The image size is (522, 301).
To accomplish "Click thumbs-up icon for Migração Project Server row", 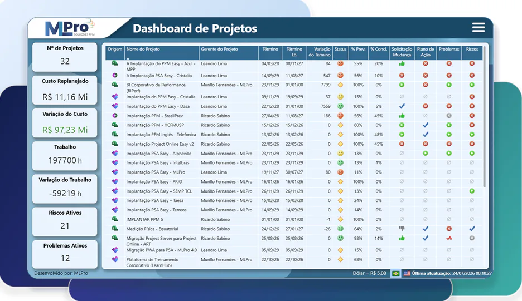I will pos(402,238).
